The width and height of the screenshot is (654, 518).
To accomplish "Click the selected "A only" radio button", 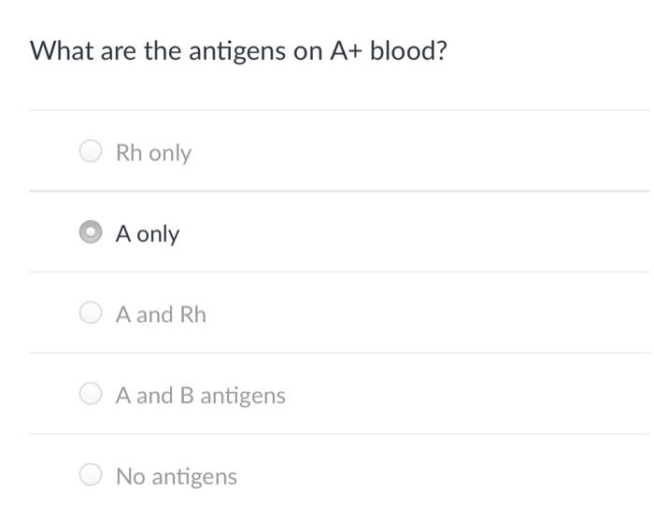I will (91, 231).
